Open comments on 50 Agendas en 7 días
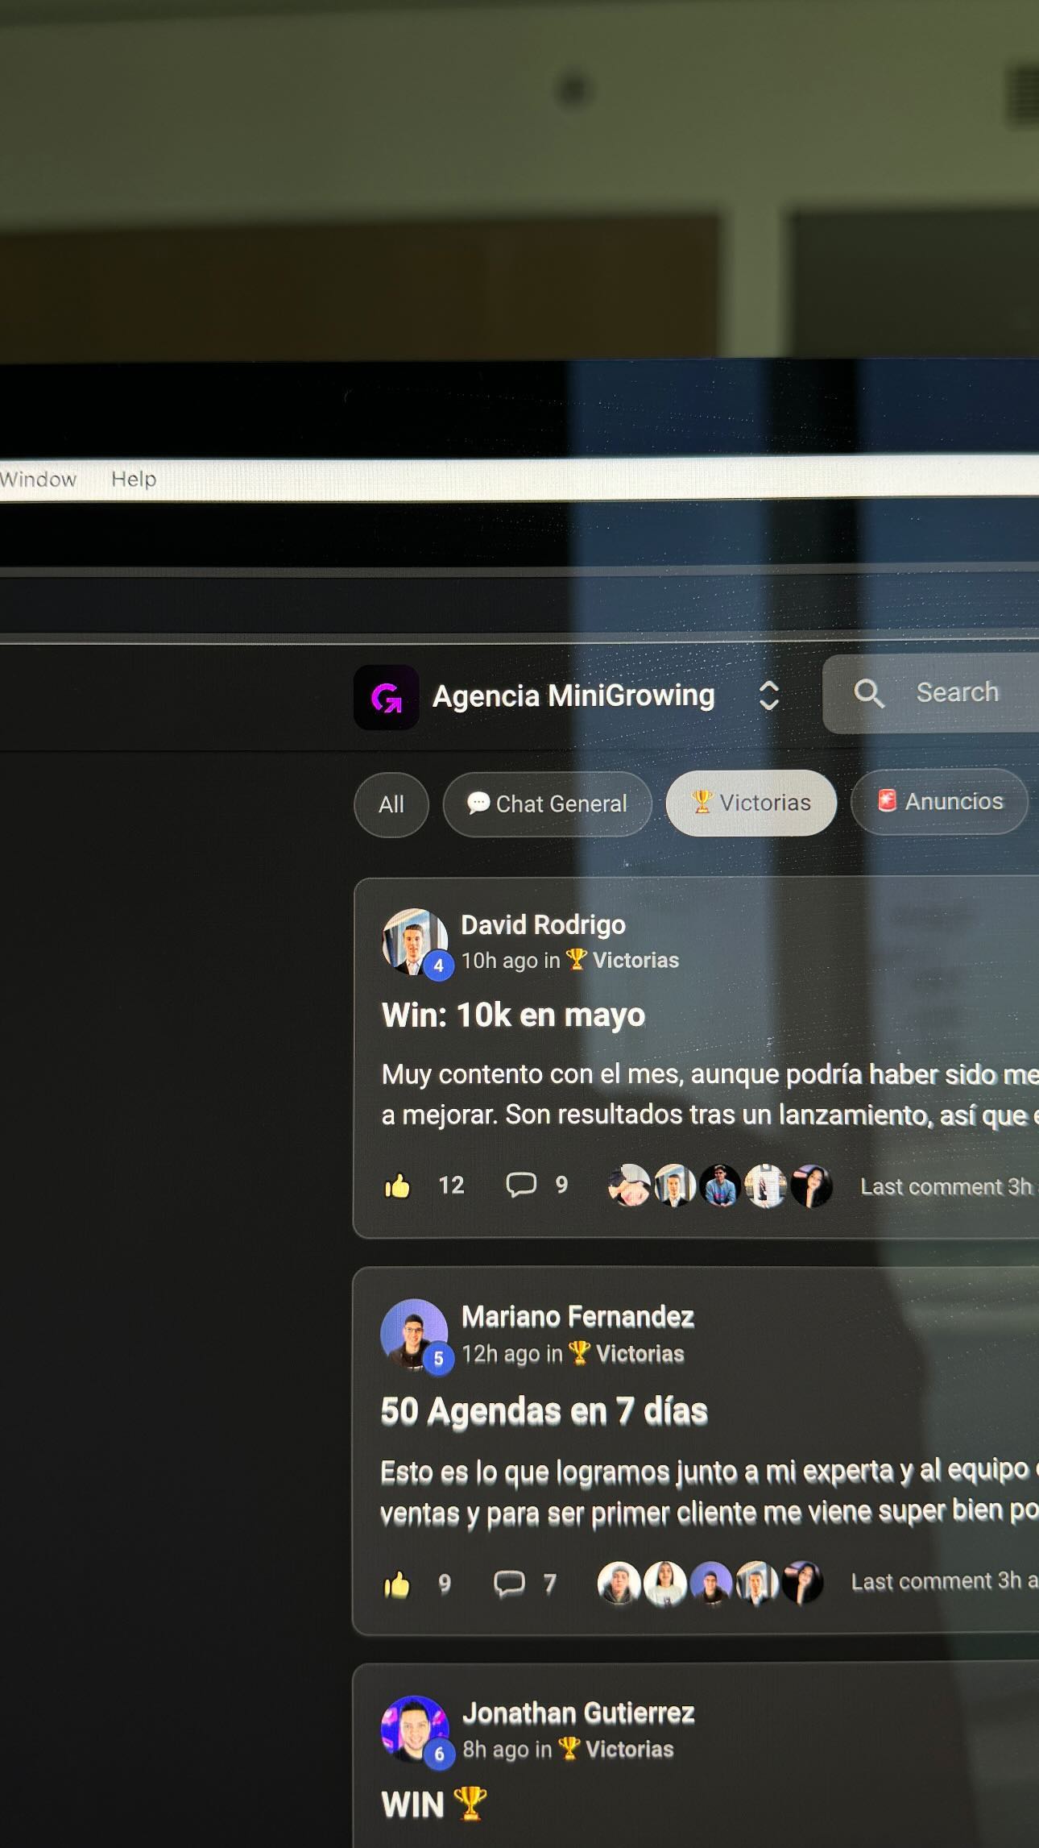This screenshot has height=1848, width=1039. (x=509, y=1584)
